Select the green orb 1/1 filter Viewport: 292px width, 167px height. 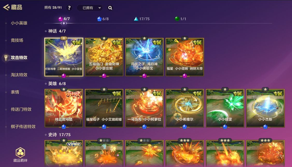coord(180,19)
